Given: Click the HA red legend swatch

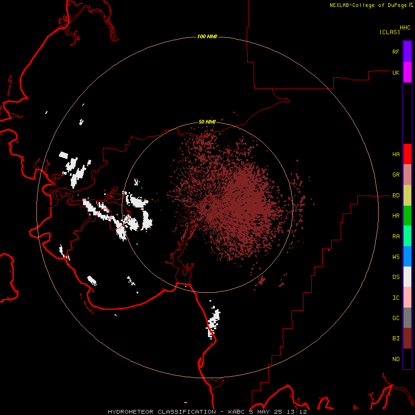Looking at the screenshot, I should 407,154.
